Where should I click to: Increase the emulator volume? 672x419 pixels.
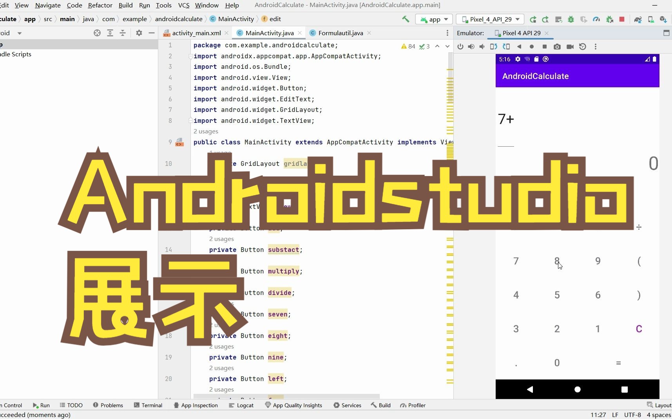tap(471, 47)
